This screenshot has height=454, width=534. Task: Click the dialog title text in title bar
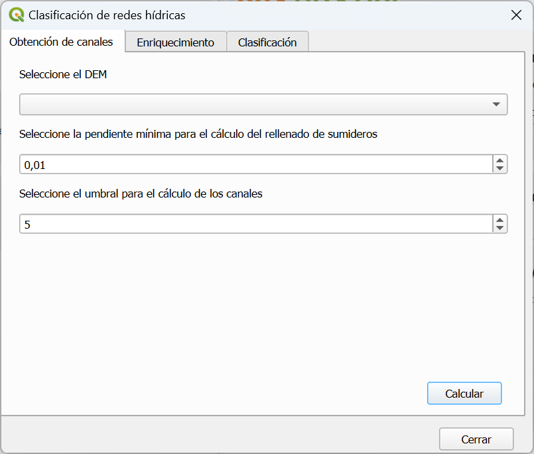pyautogui.click(x=107, y=15)
